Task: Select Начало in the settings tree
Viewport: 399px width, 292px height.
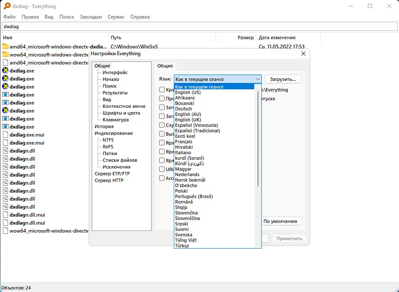Action: 111,79
